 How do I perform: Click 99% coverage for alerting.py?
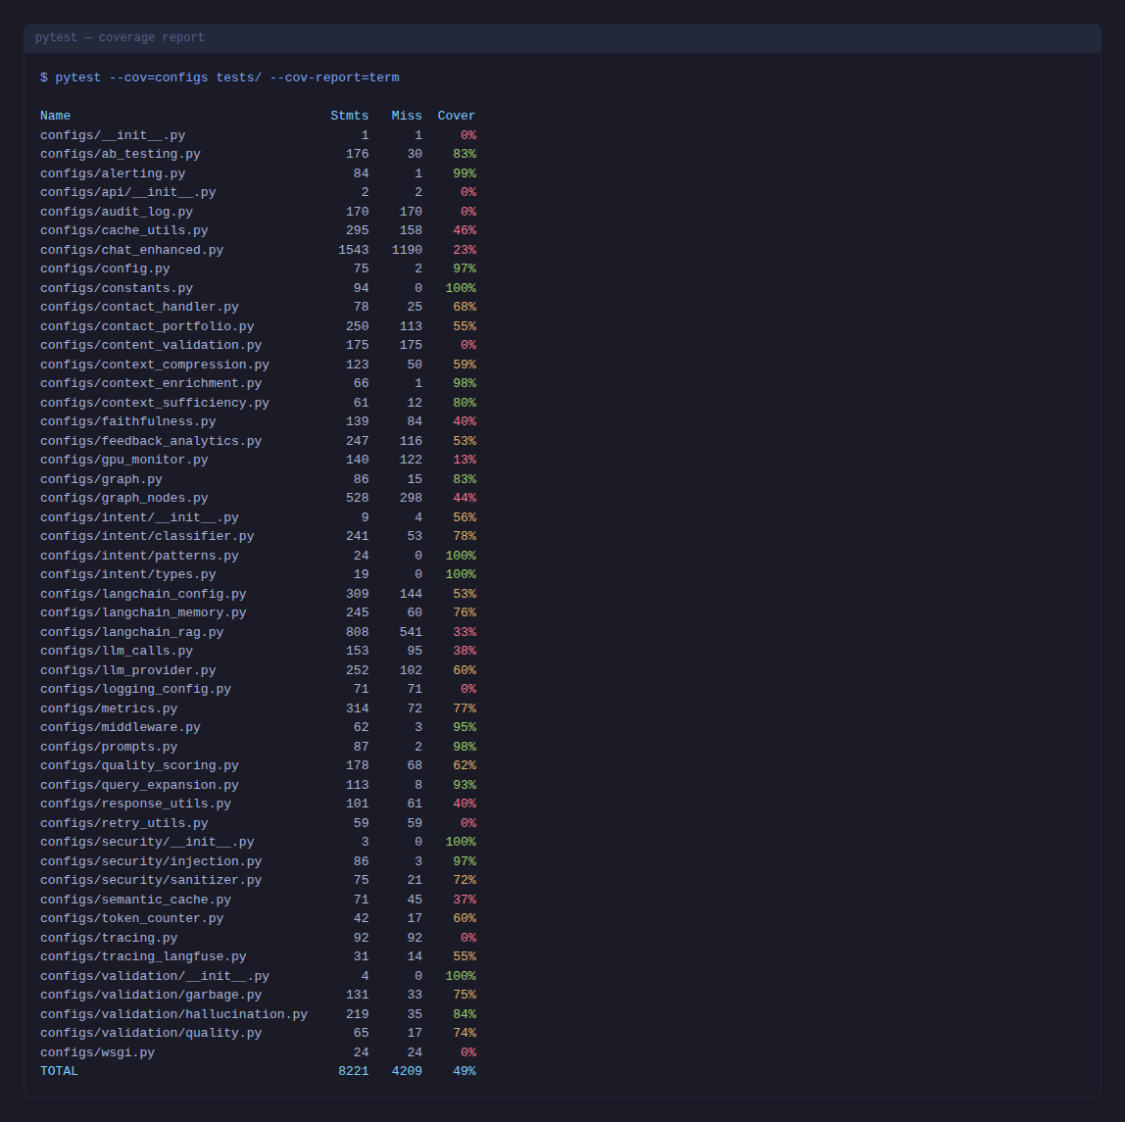tap(465, 173)
